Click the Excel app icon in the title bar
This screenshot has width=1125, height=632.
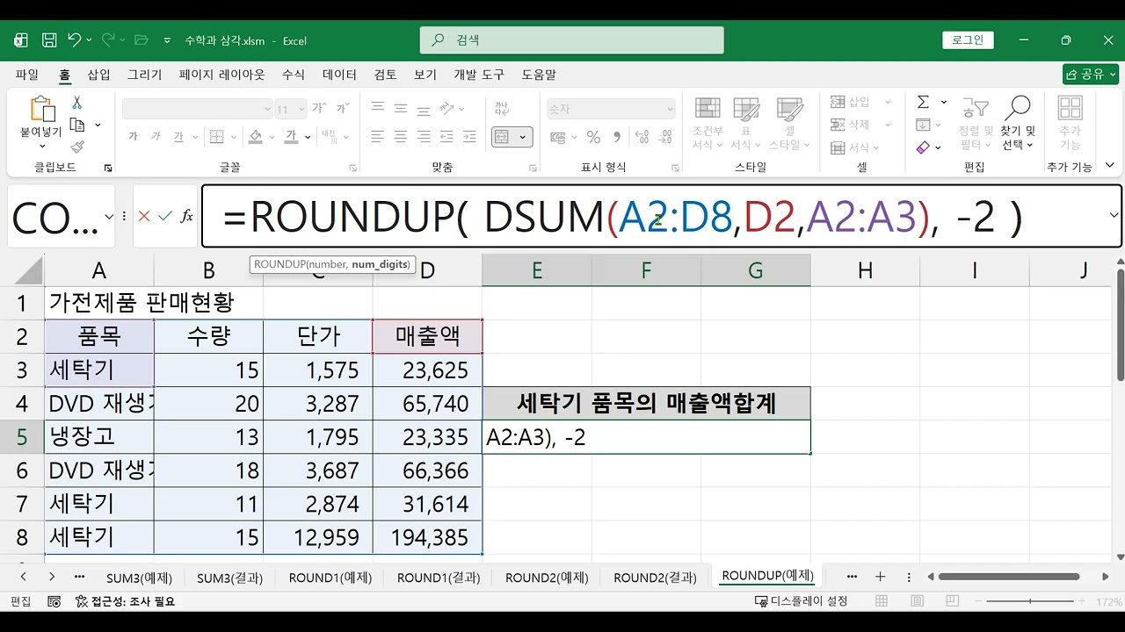pos(21,40)
